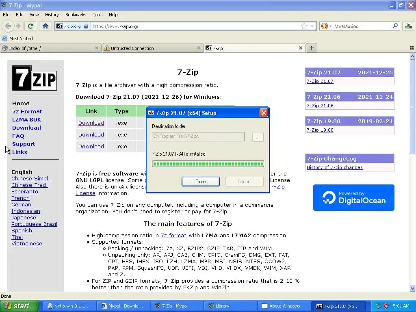Open History of 7-zip changes link
This screenshot has height=312, width=416.
point(335,167)
